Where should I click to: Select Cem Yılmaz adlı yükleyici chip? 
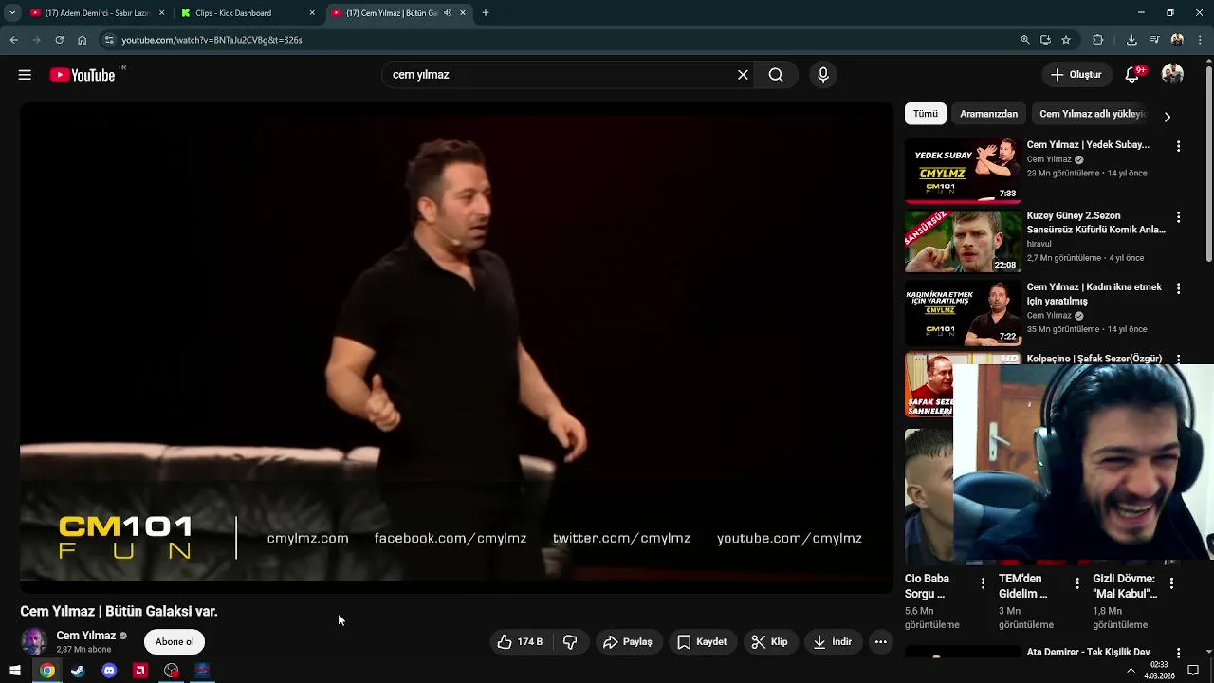pos(1093,114)
